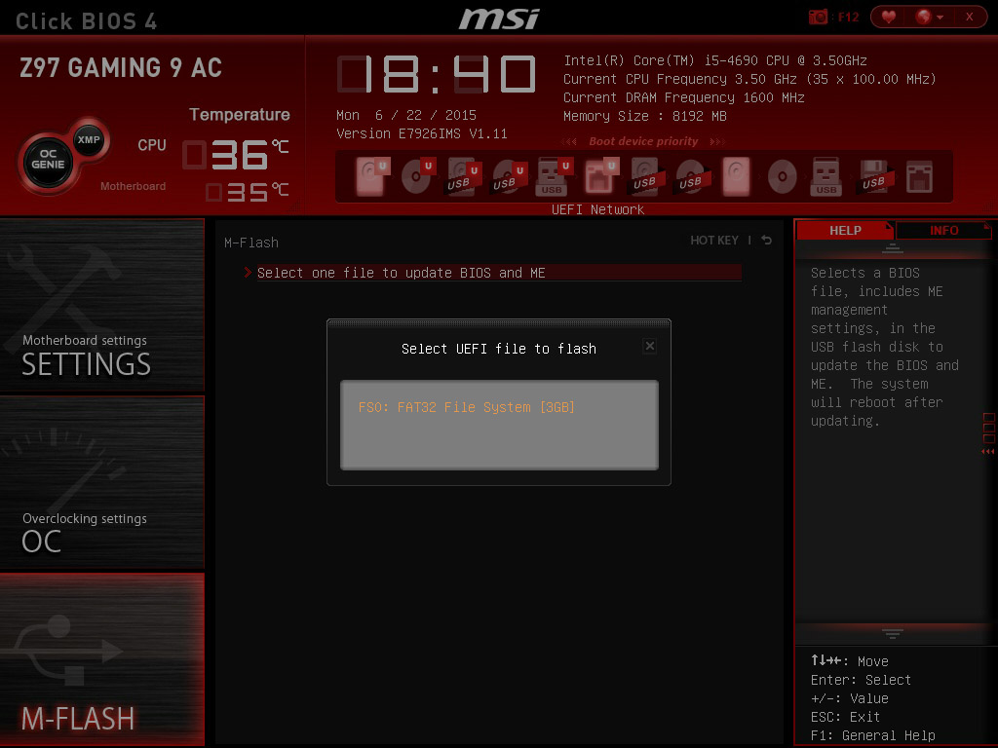Click the help panel scroll-up handle
The height and width of the screenshot is (748, 998).
(x=893, y=248)
